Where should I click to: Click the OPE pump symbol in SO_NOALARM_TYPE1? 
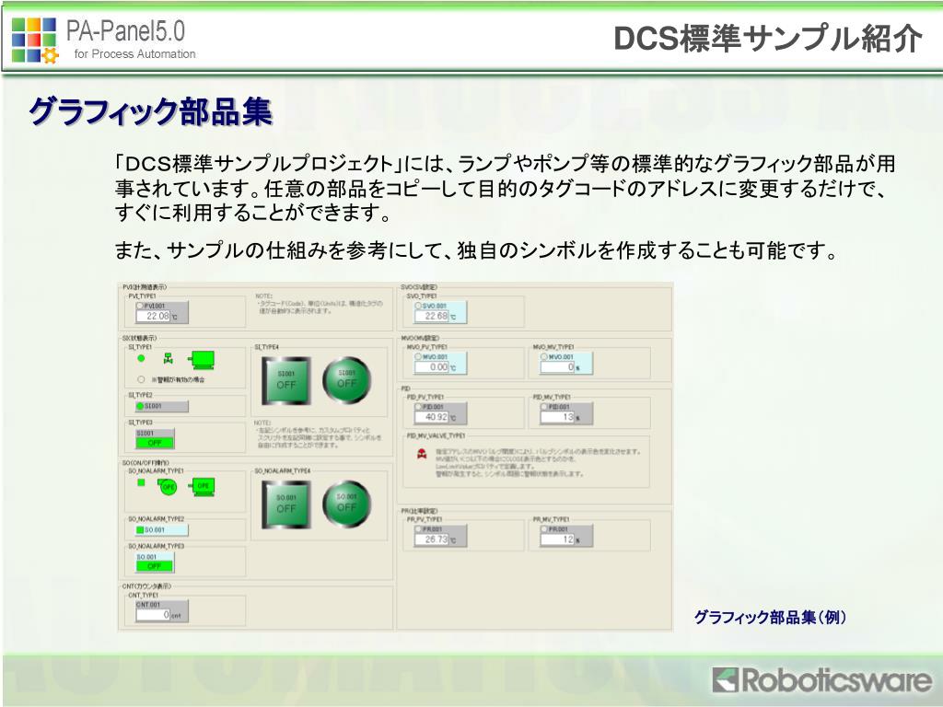click(x=168, y=486)
